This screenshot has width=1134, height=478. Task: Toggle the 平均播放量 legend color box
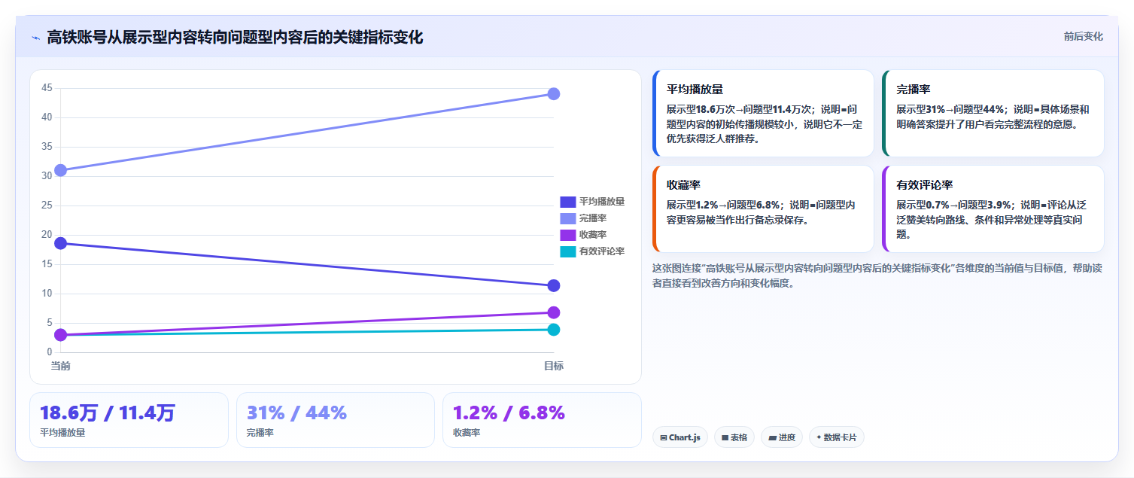coord(567,202)
